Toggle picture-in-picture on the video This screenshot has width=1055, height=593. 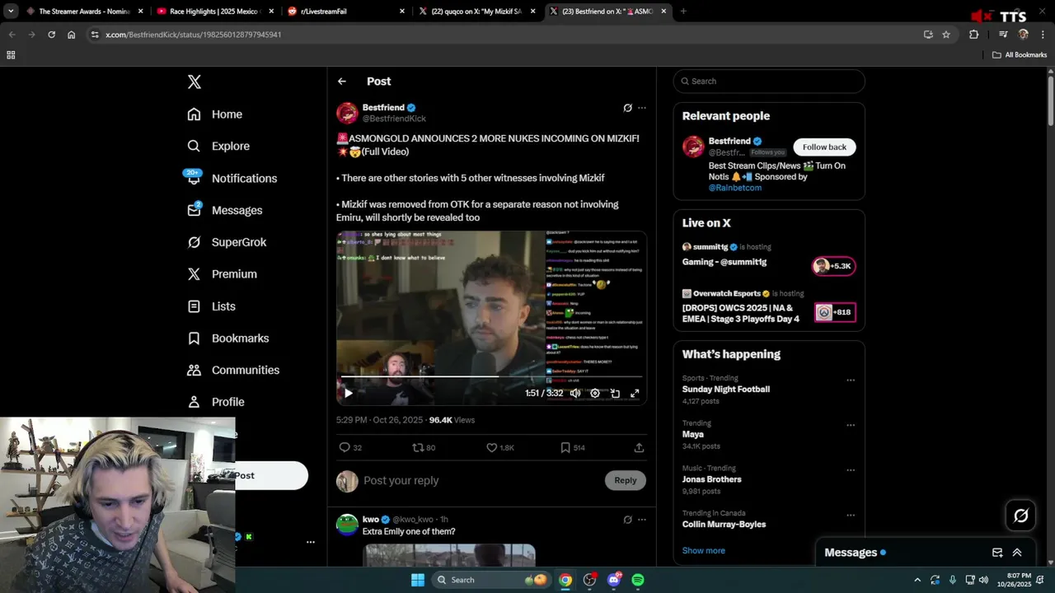point(615,394)
